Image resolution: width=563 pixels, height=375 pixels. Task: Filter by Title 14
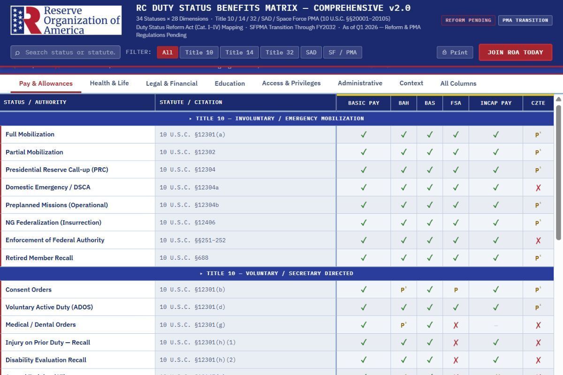239,52
